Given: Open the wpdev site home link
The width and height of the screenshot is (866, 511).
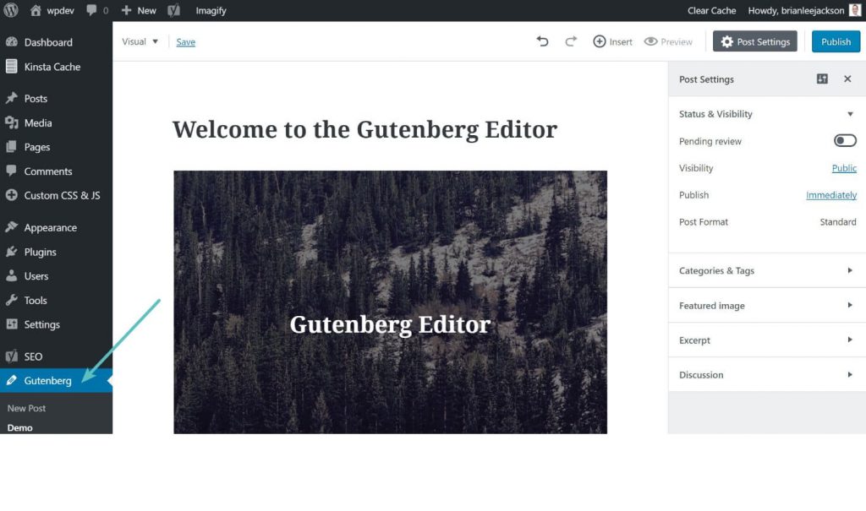Looking at the screenshot, I should pyautogui.click(x=52, y=10).
